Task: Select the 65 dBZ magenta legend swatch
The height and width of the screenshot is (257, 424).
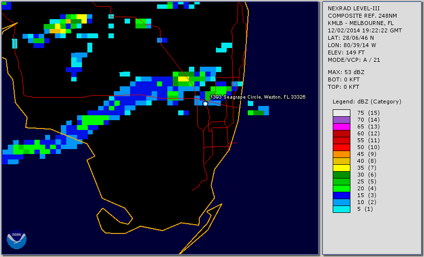Action: click(x=341, y=127)
